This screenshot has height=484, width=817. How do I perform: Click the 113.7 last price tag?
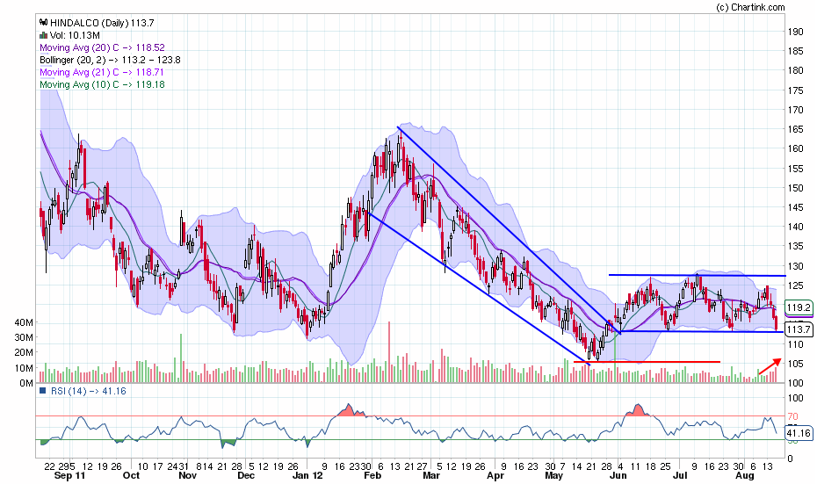click(799, 329)
